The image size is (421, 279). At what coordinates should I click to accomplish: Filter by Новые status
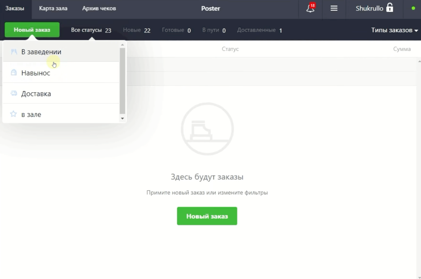[x=136, y=30]
